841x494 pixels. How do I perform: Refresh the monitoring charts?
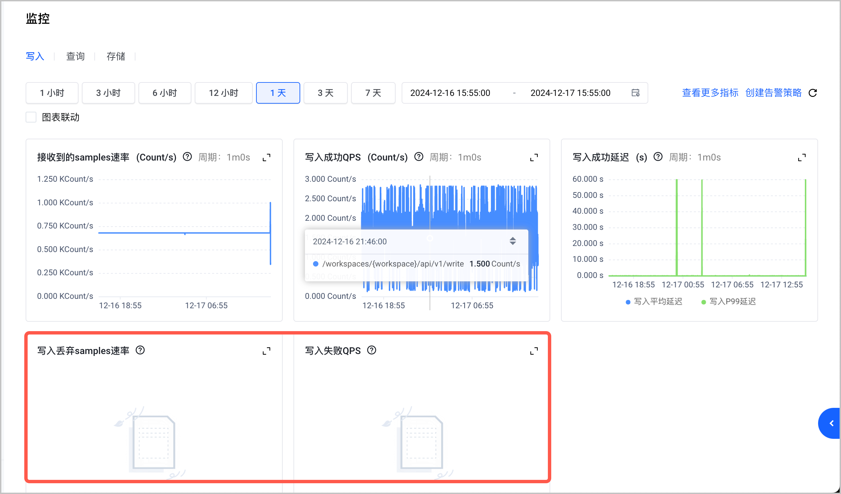pyautogui.click(x=813, y=93)
